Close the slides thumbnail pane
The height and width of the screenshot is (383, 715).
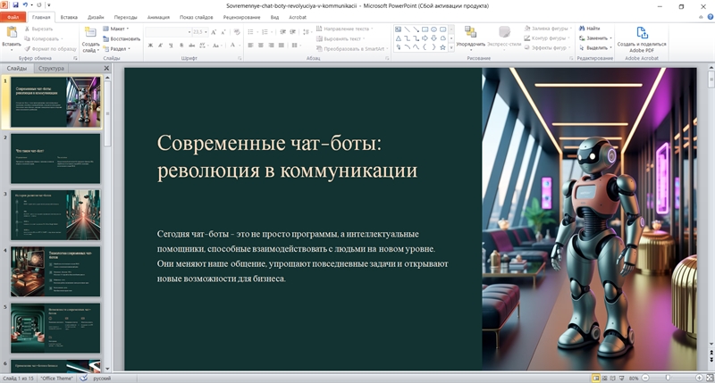pos(106,69)
